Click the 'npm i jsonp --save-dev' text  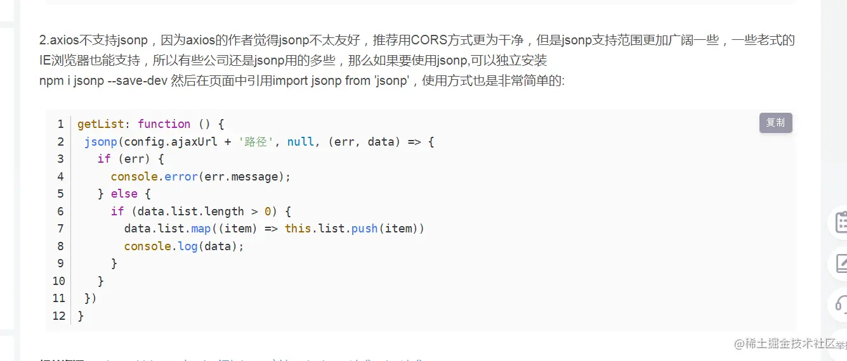click(103, 81)
